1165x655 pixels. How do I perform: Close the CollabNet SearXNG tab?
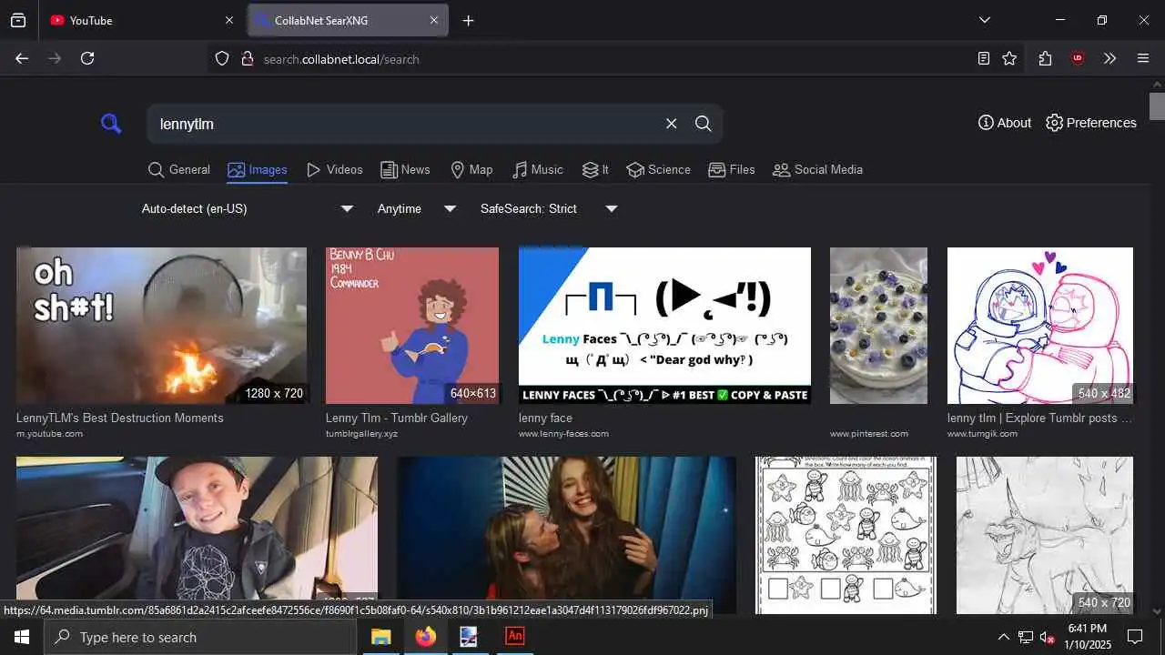[x=433, y=20]
